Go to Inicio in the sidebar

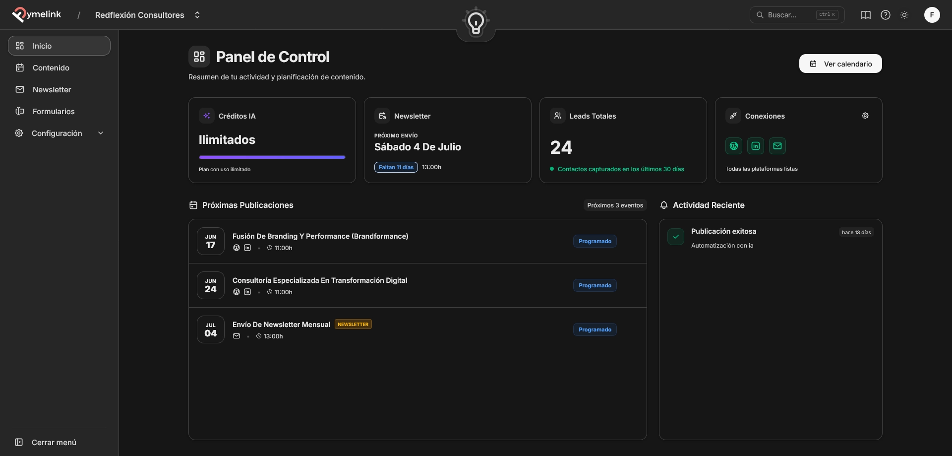[x=59, y=46]
